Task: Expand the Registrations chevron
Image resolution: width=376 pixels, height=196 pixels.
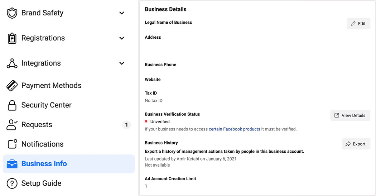Action: click(122, 38)
